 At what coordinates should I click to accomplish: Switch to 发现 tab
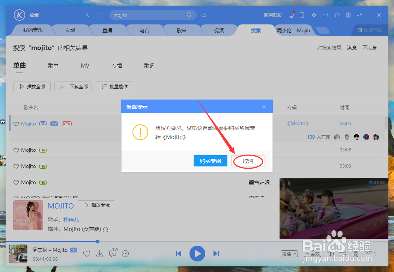70,30
